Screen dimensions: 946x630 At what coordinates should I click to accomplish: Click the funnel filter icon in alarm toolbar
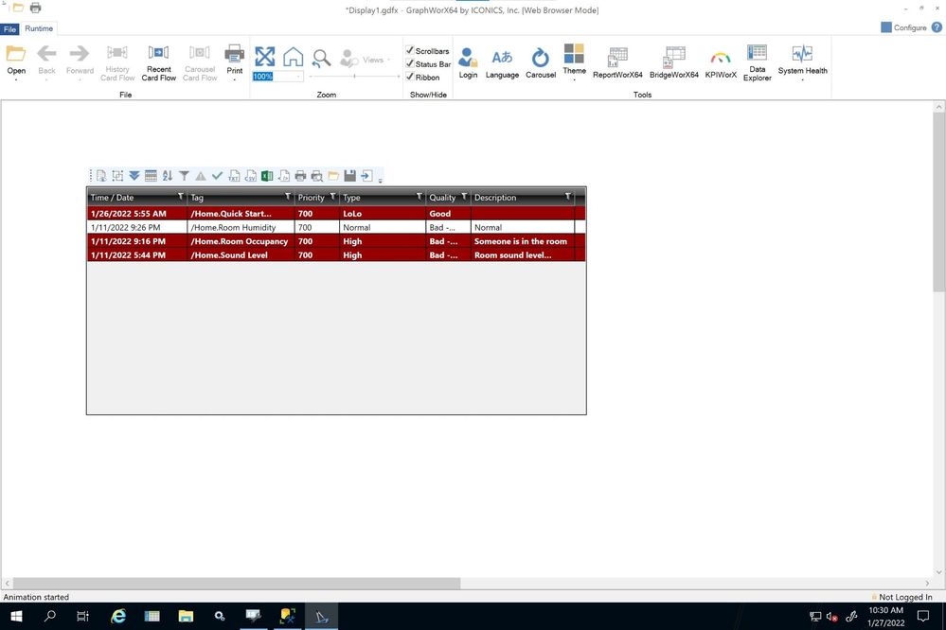click(x=184, y=176)
